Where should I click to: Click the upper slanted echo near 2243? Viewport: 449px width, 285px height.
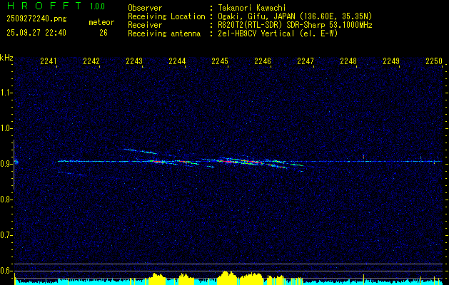(x=141, y=151)
